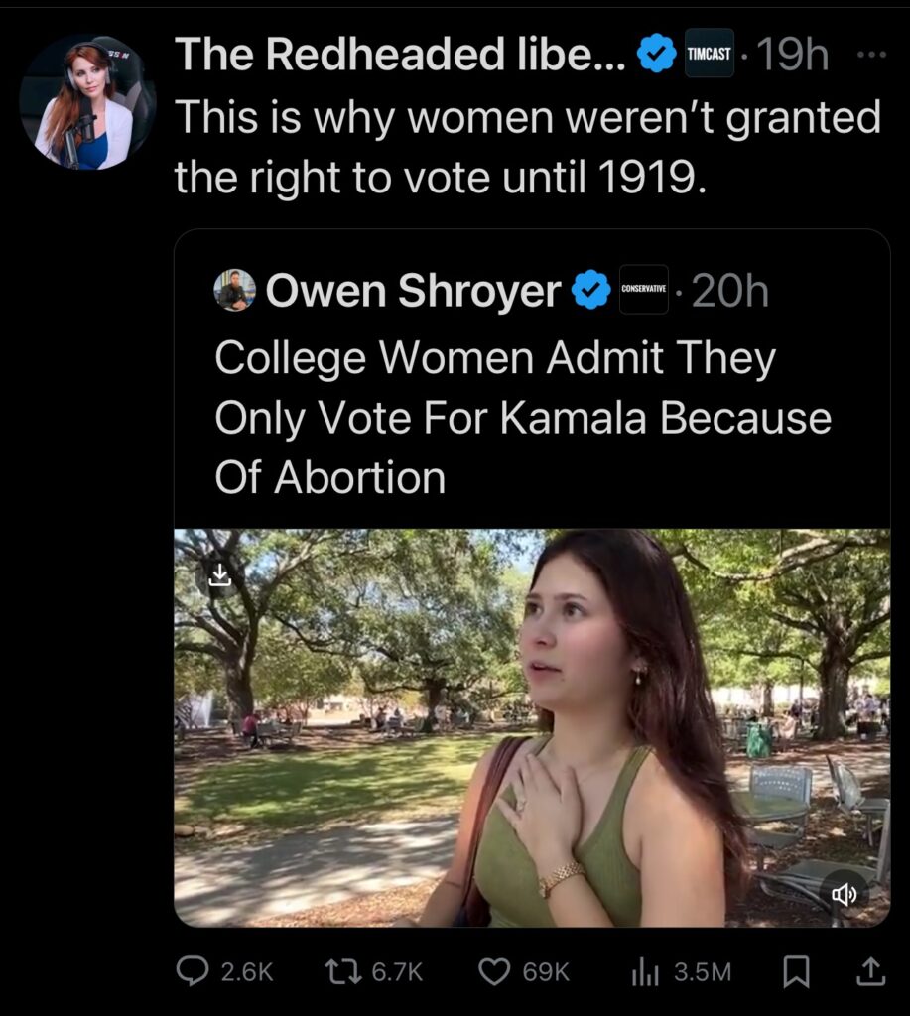This screenshot has height=1016, width=910.
Task: Open quoted text about College Women
Action: pos(522,419)
